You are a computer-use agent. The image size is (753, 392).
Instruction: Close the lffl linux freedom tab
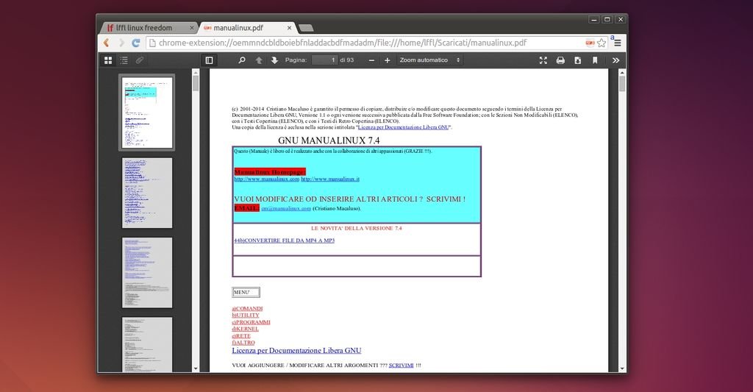[x=192, y=28]
